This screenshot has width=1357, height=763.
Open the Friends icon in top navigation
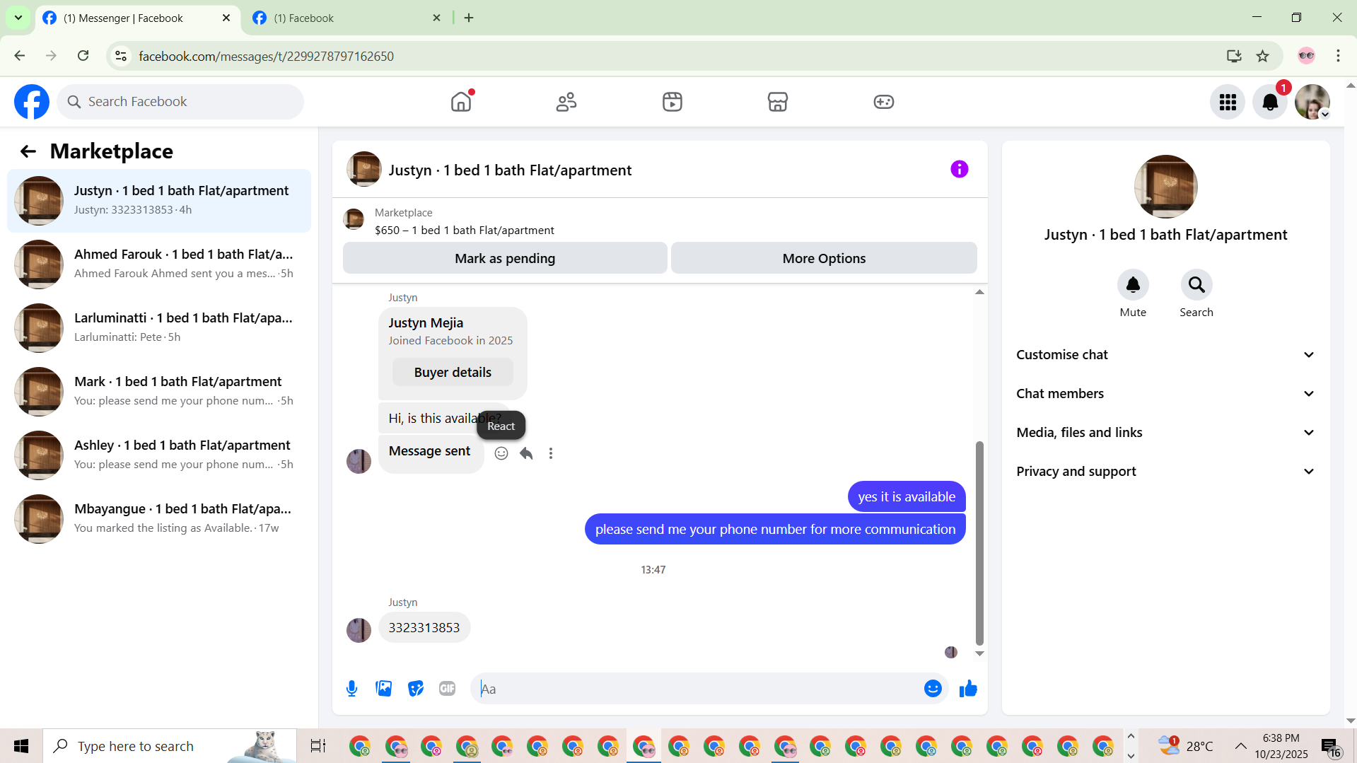point(566,102)
